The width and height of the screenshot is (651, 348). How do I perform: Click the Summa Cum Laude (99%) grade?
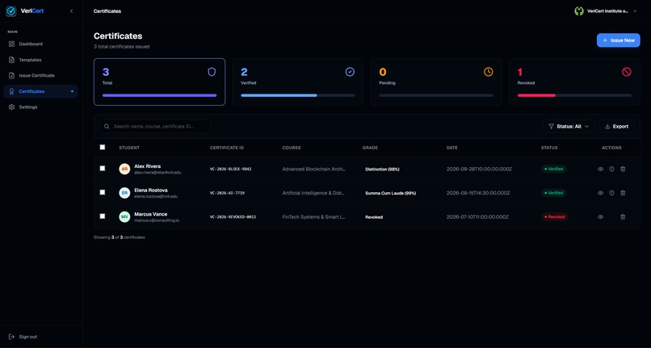(390, 193)
